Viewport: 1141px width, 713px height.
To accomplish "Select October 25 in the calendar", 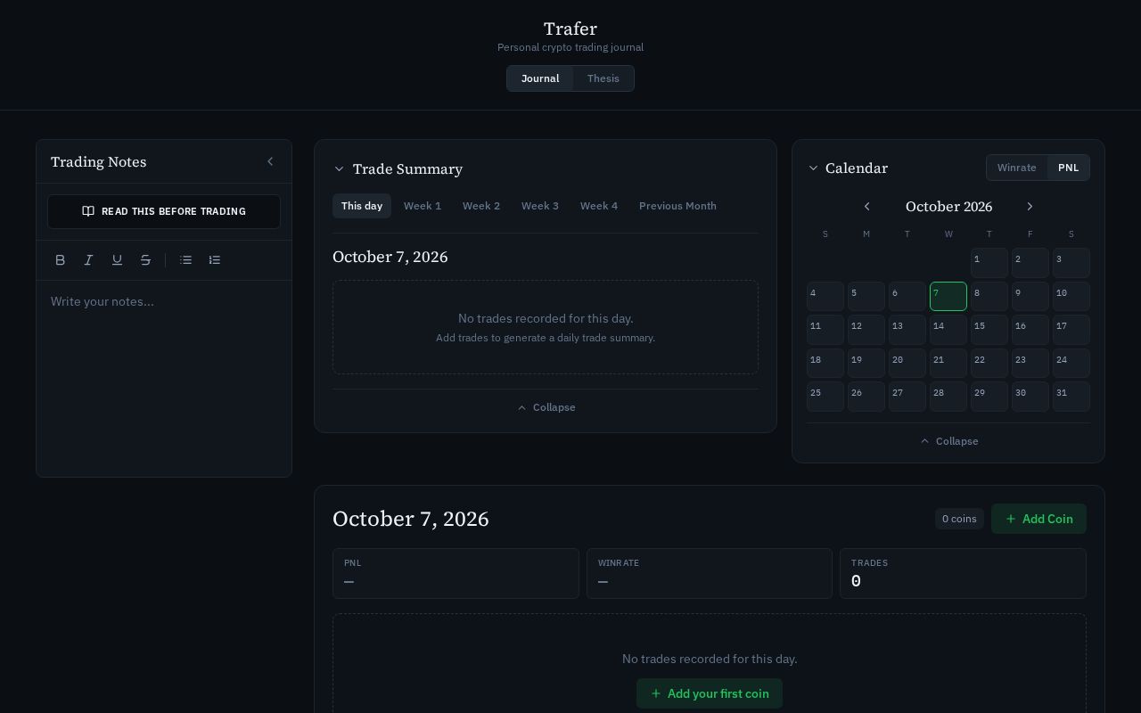I will click(x=825, y=397).
